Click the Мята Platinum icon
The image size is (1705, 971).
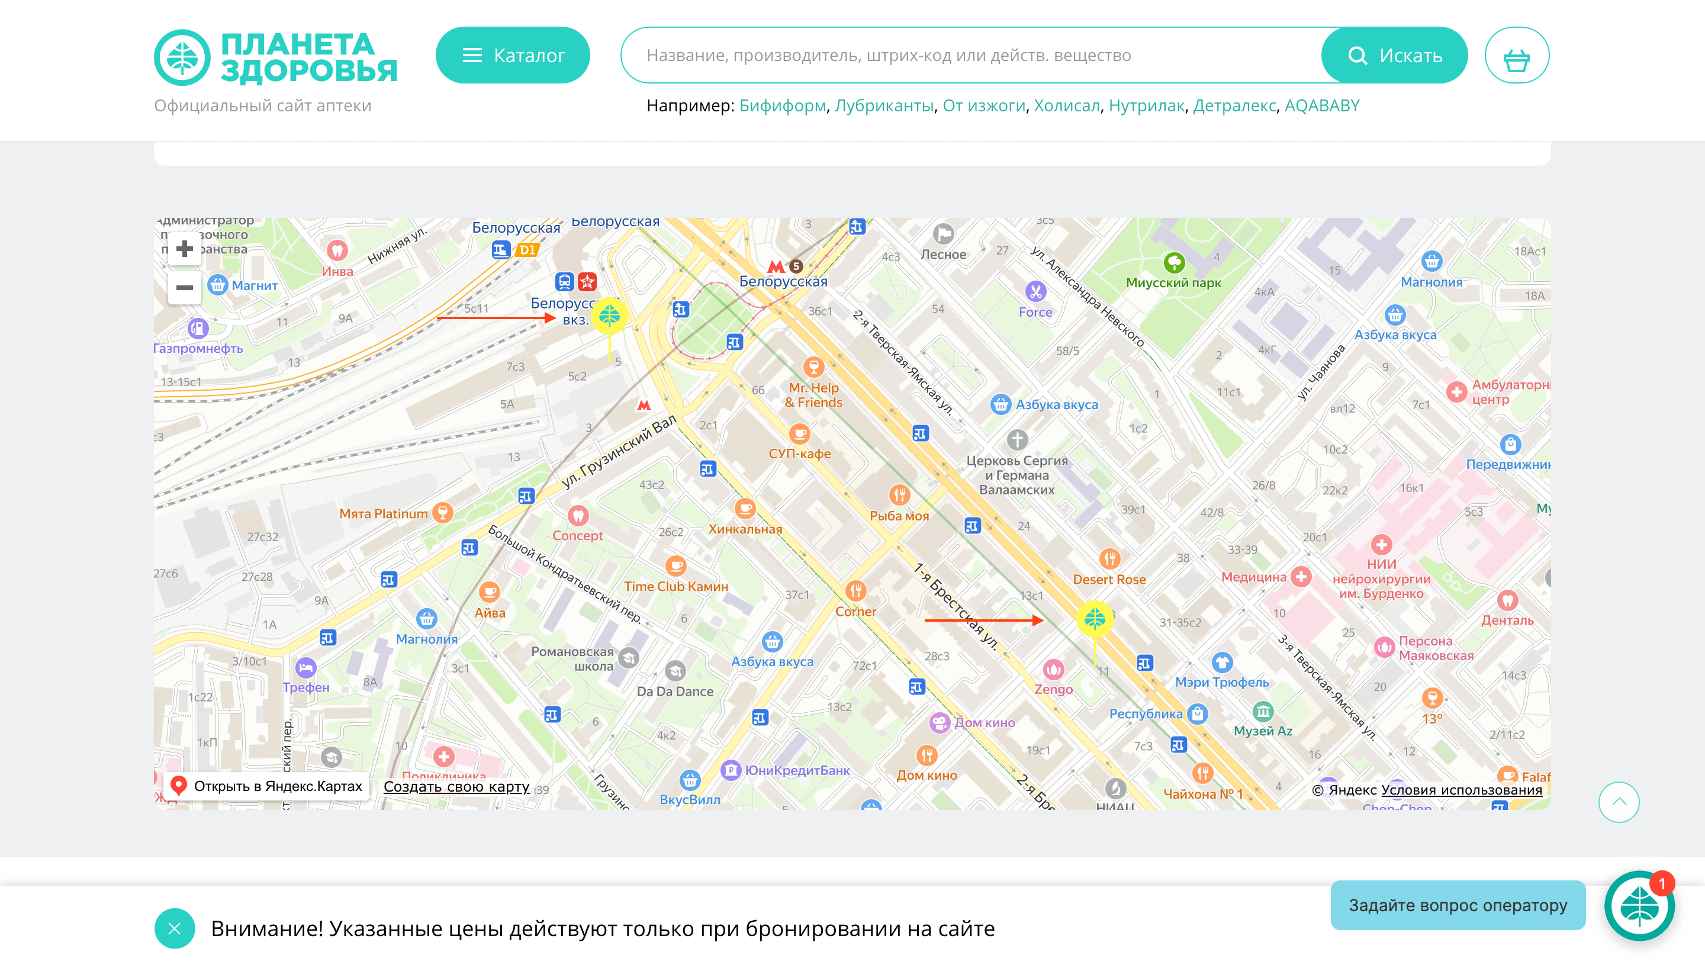click(442, 512)
